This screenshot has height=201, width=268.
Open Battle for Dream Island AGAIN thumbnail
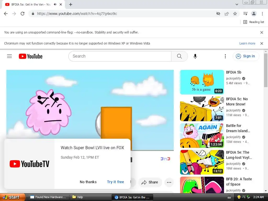pos(202,136)
